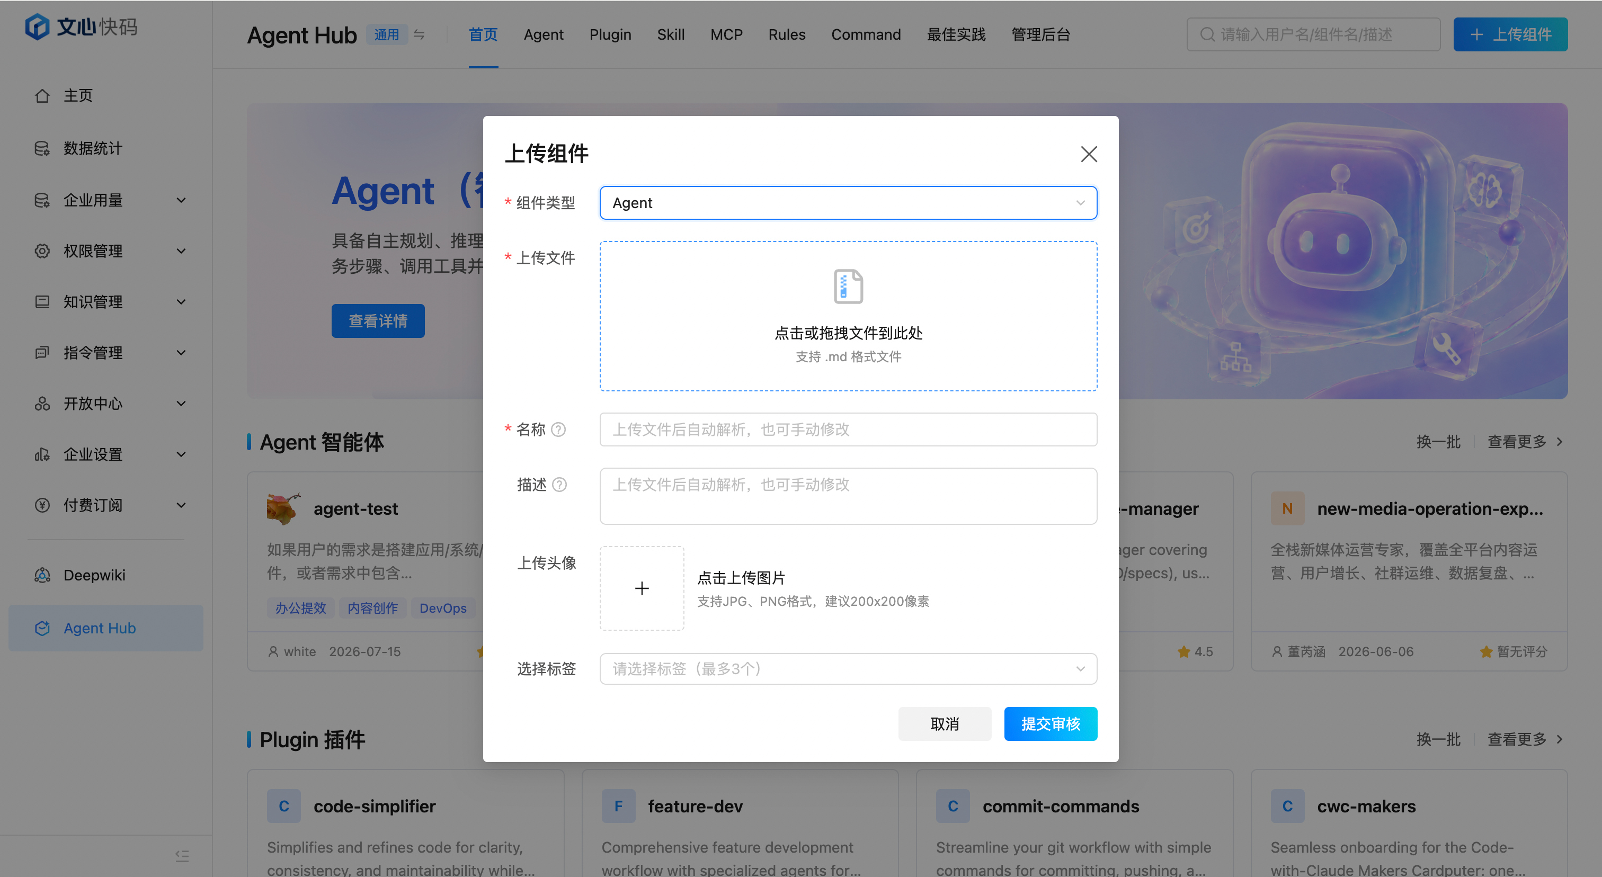Click 换一批 in Agent 智能体 section
This screenshot has height=877, width=1602.
click(1438, 442)
